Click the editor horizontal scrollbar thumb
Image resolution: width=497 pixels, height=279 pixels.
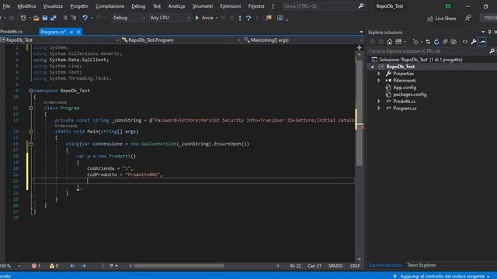point(179,266)
